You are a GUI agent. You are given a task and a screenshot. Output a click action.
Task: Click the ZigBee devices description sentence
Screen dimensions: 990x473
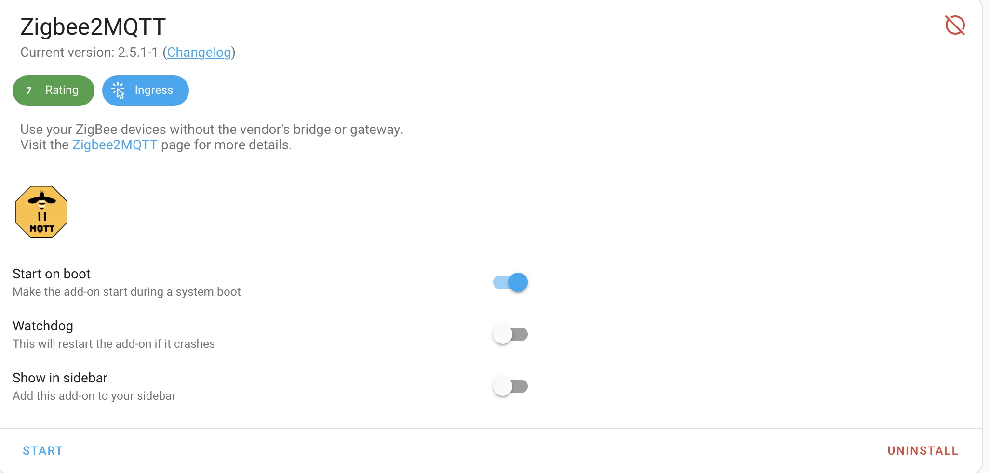(212, 130)
